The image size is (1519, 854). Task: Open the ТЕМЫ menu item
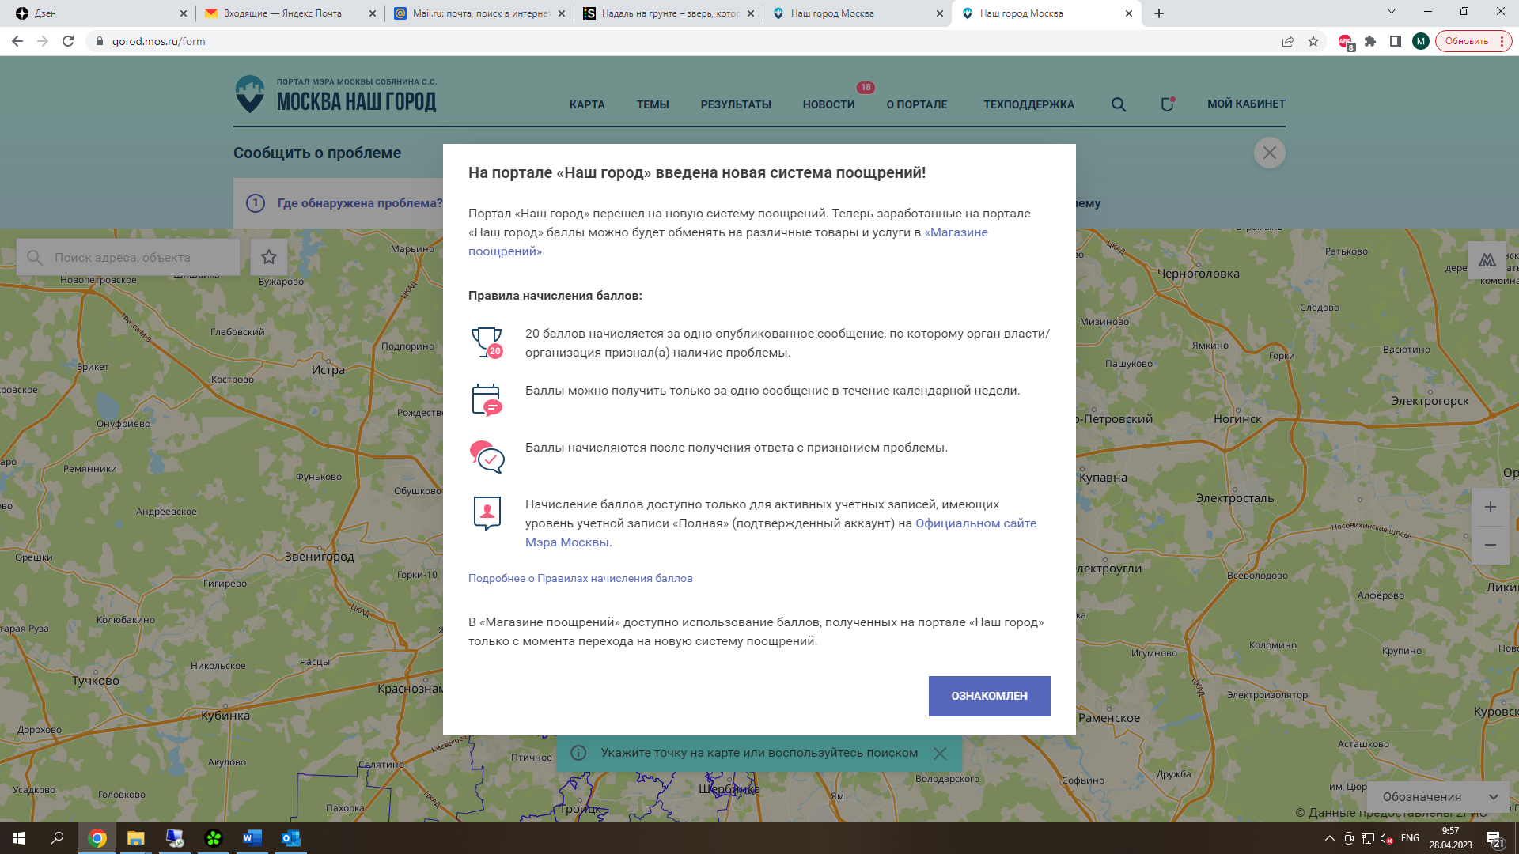point(653,104)
